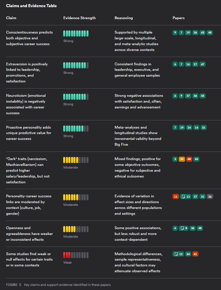Click yellow evidence bar for Dark traits claim

(71, 160)
